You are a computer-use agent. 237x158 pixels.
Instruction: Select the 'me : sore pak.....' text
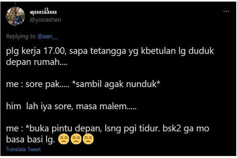(38, 84)
